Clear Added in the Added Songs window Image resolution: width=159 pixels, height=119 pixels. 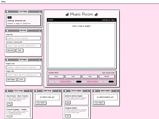coord(41,103)
